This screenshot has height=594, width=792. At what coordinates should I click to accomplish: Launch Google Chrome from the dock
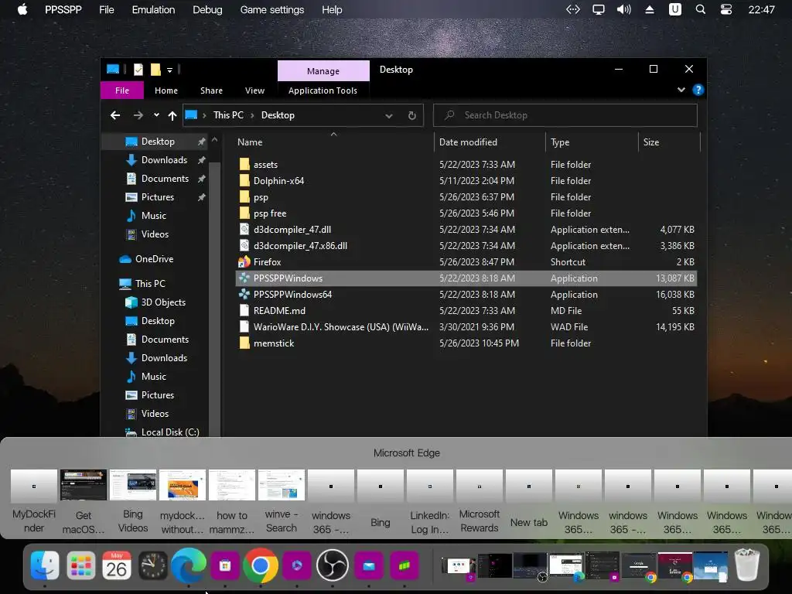(x=261, y=565)
